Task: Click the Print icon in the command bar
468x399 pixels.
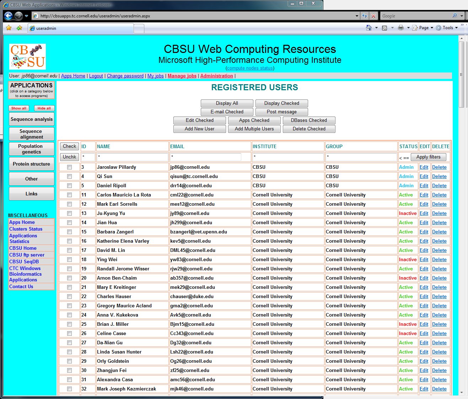Action: click(401, 28)
